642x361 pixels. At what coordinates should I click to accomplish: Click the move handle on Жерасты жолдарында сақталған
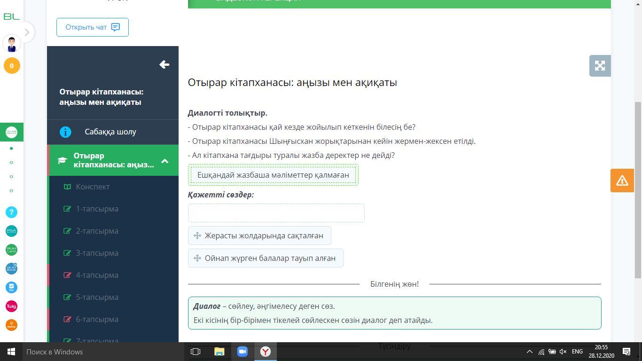197,235
